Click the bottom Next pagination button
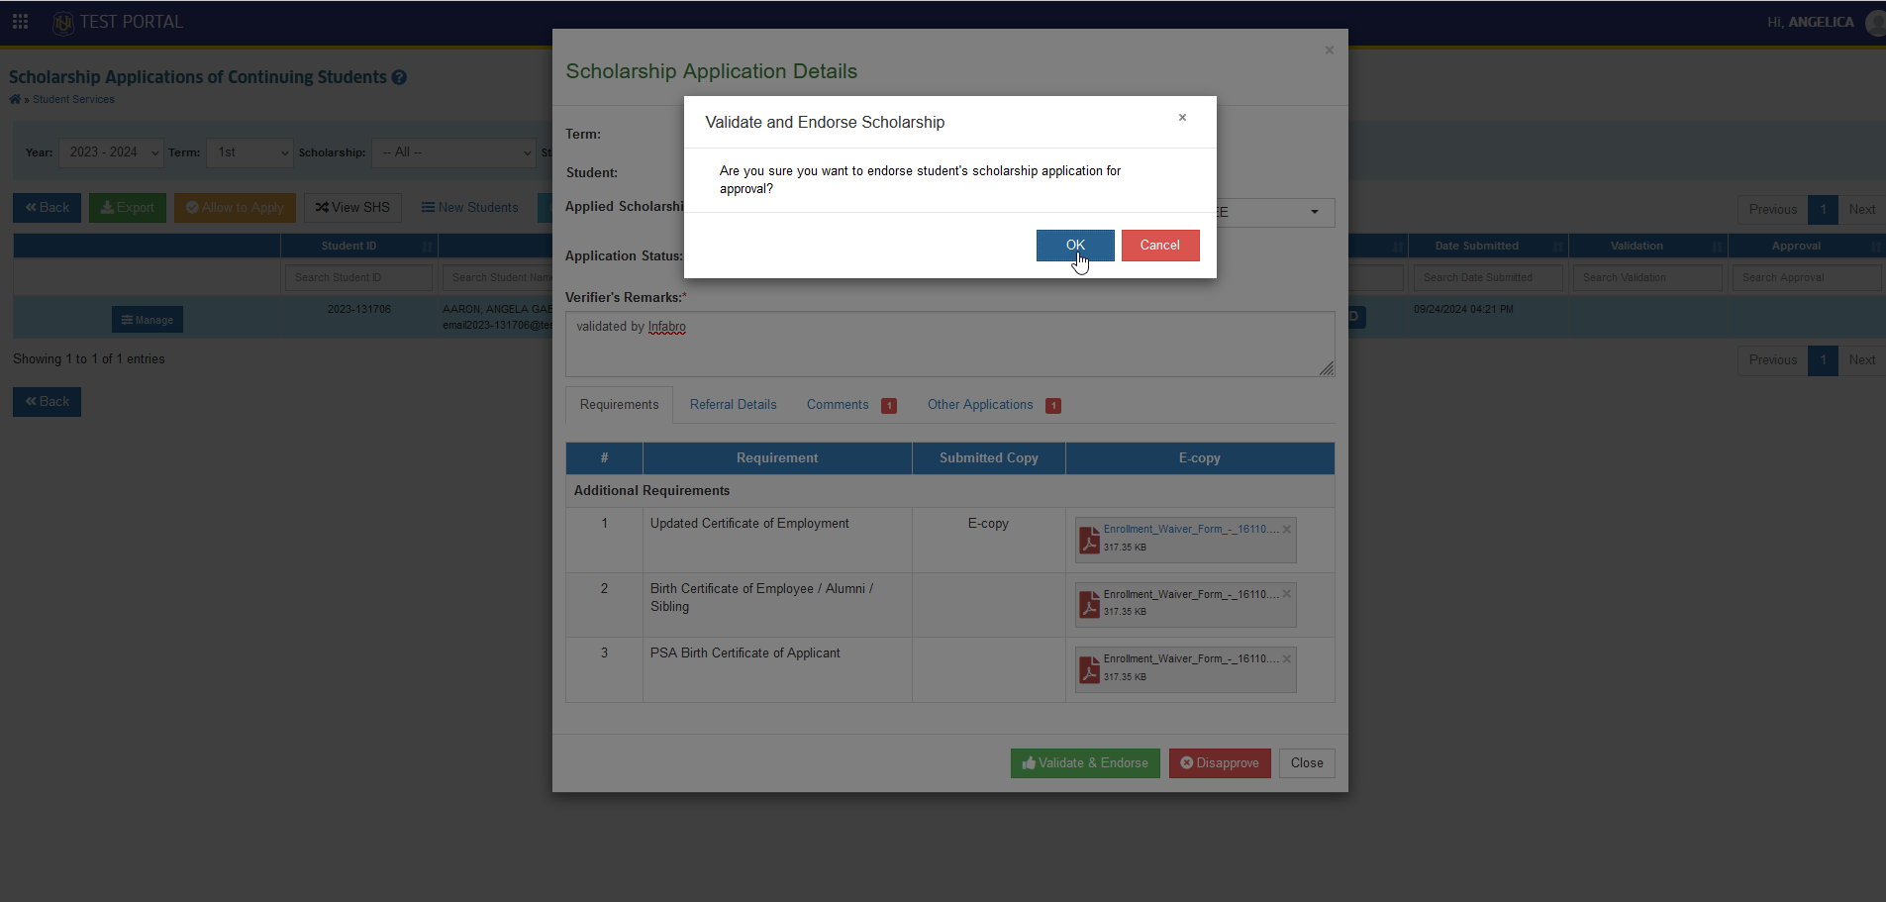This screenshot has height=902, width=1886. pyautogui.click(x=1861, y=360)
